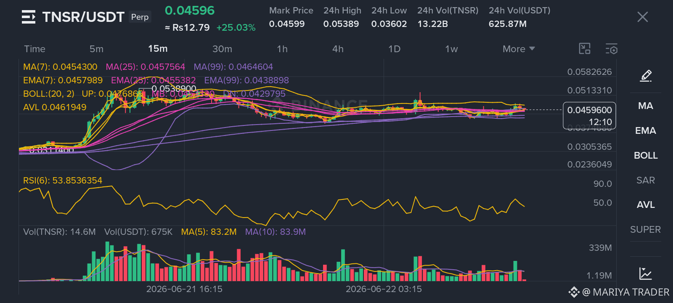Click the +25.03% change value
The width and height of the screenshot is (673, 303).
(x=236, y=28)
